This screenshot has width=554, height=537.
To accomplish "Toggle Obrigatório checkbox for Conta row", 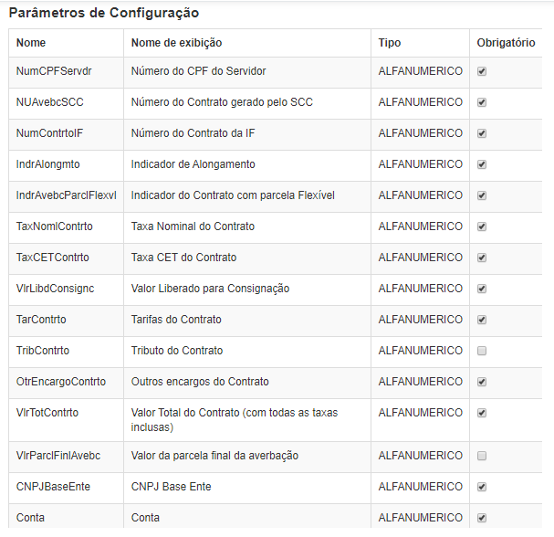I will tap(482, 518).
